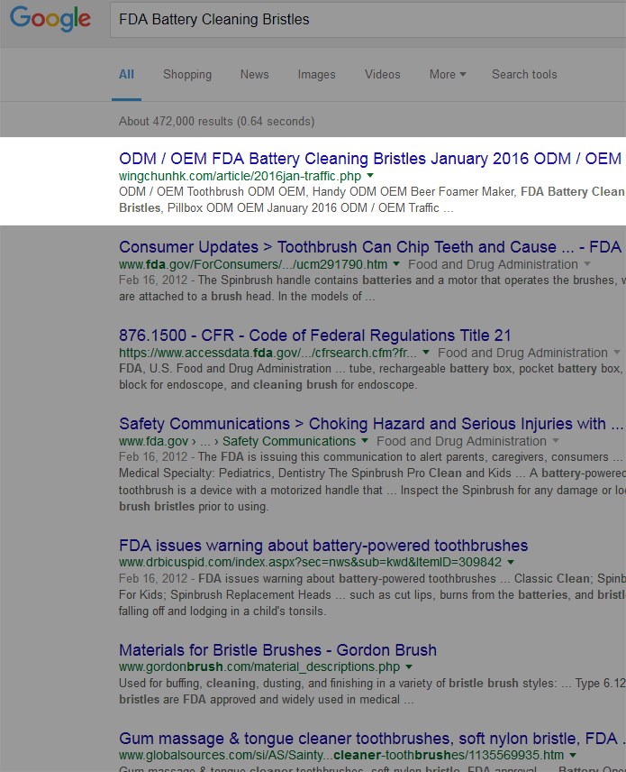
Task: Expand the arrow next to the wingchunhk.com URL
Action: pyautogui.click(x=370, y=175)
